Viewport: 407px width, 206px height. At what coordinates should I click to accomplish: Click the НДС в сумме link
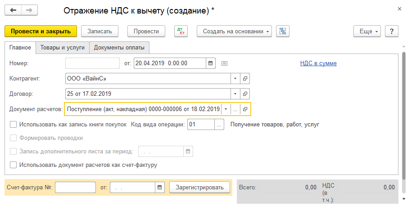318,63
